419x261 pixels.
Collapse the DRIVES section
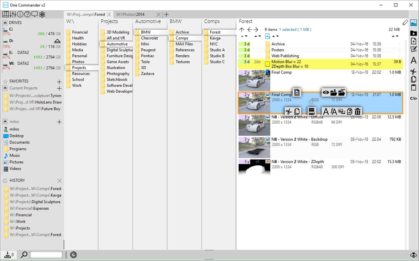5,23
